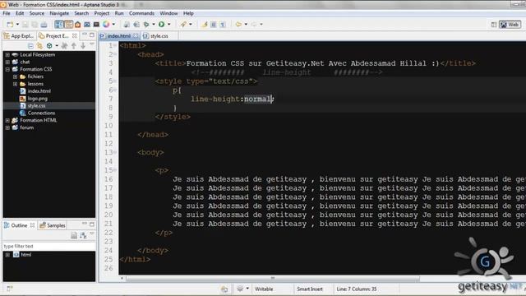Switch to the style.css editor tab
Image resolution: width=526 pixels, height=296 pixels.
click(156, 36)
